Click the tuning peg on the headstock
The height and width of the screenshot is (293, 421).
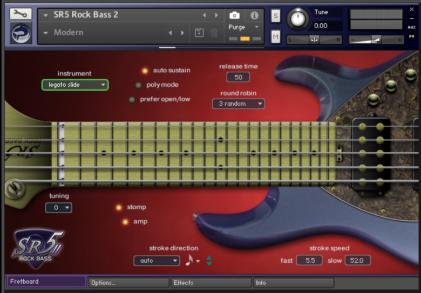click(15, 188)
